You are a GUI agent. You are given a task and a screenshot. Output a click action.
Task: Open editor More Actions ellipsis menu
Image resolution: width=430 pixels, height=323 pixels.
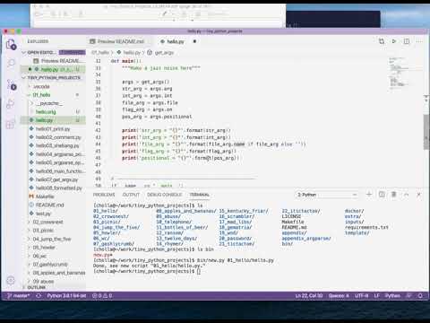point(419,41)
